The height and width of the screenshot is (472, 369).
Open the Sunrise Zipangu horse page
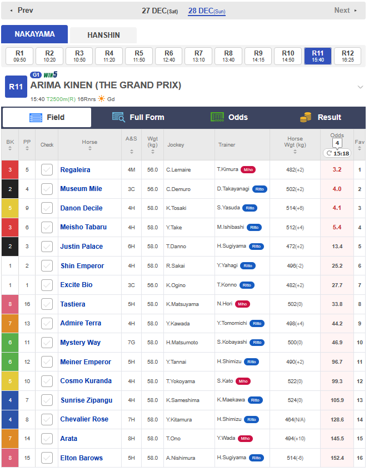pos(87,400)
